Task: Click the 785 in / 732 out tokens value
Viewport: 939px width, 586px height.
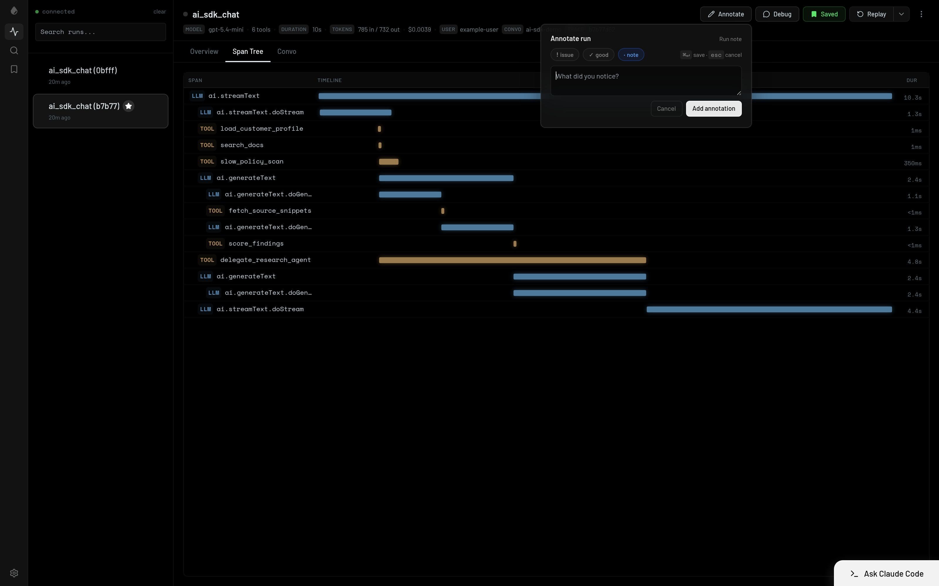Action: tap(379, 30)
